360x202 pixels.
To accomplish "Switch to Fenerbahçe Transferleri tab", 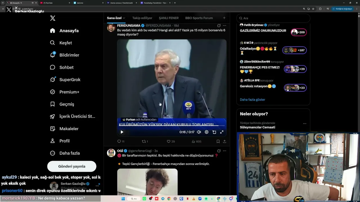I will 155,3.
